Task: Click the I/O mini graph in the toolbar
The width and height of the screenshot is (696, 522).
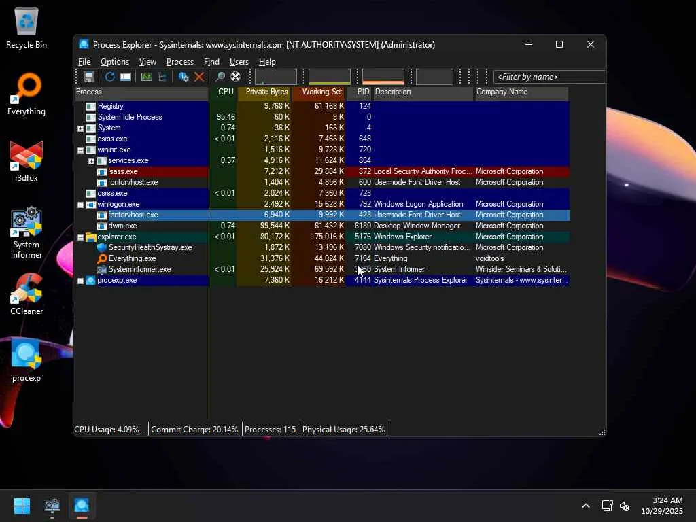Action: tap(434, 76)
